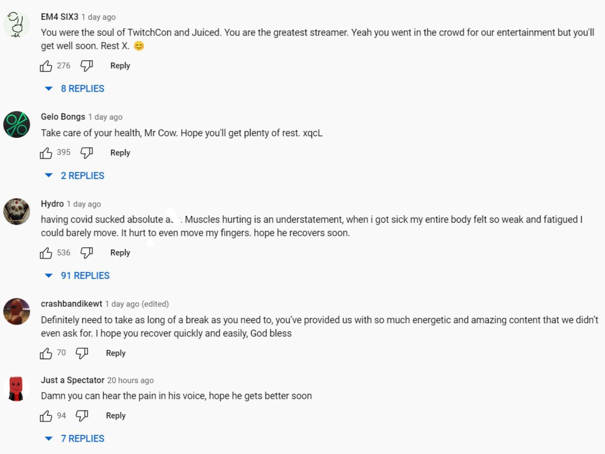This screenshot has width=605, height=454.
Task: Like Gelo Bongs' comment
Action: pyautogui.click(x=46, y=153)
